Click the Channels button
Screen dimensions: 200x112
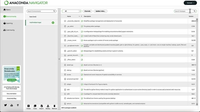click(87, 11)
